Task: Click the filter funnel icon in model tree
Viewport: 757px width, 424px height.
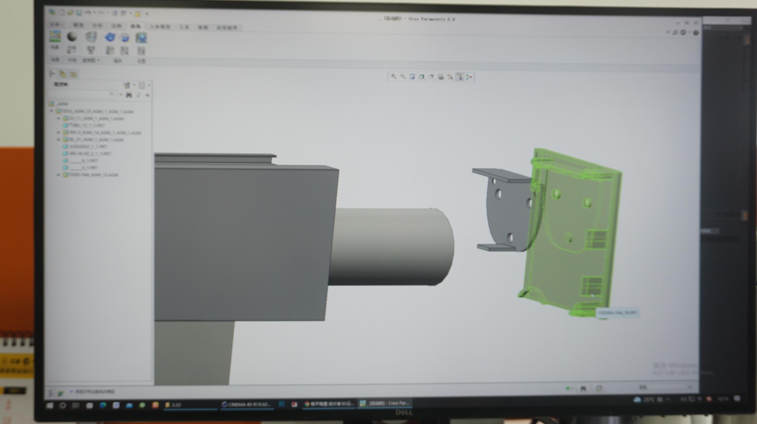Action: click(x=138, y=95)
